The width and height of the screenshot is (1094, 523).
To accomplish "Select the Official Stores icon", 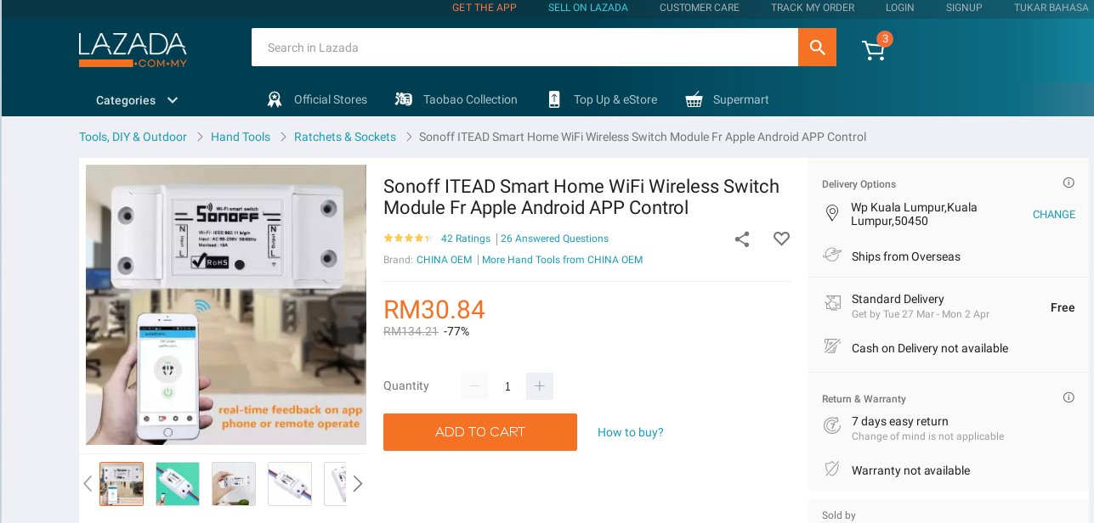I will pos(275,99).
